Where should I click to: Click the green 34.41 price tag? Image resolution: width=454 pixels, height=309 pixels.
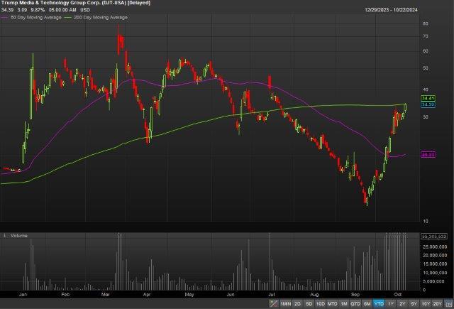[x=428, y=98]
